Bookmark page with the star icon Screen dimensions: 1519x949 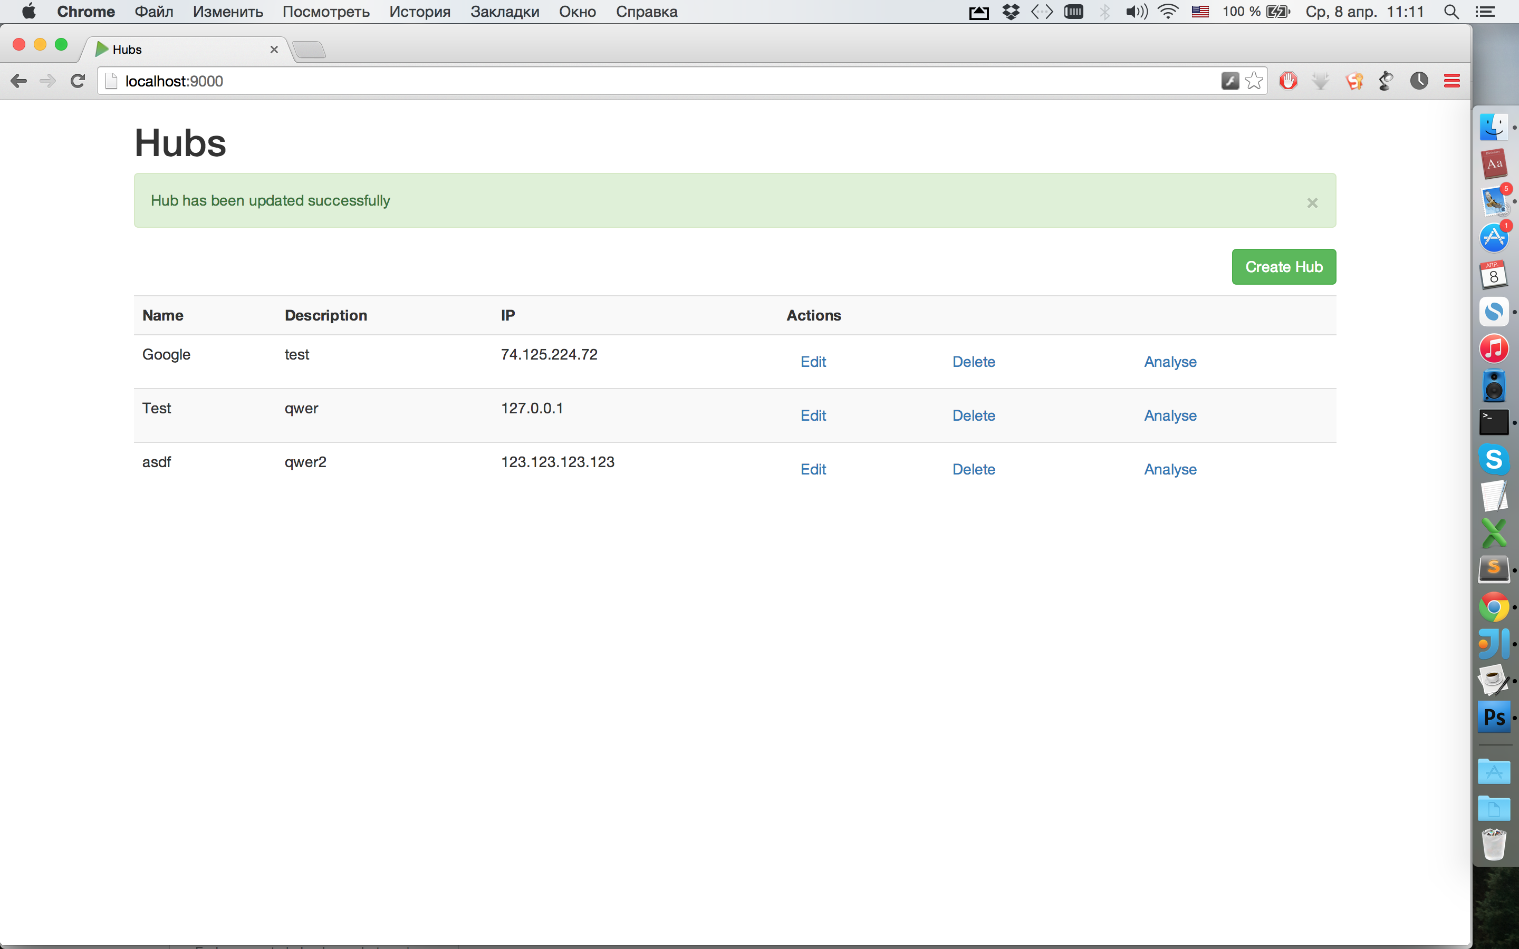click(1254, 81)
